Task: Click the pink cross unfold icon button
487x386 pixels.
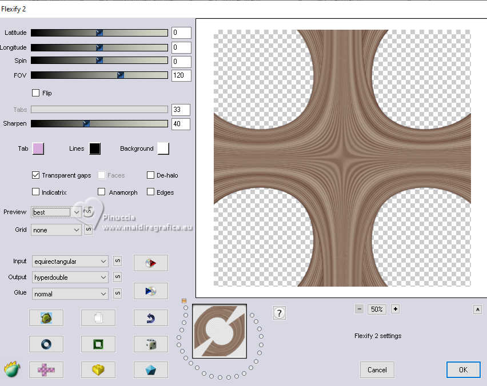Action: [46, 369]
